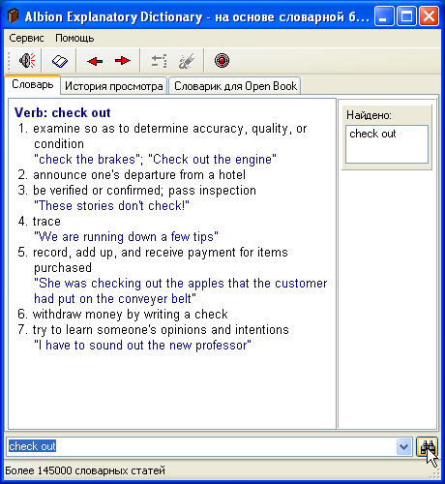Click the grayed-out arrows-and-dashes toolbar icon
Image resolution: width=445 pixels, height=484 pixels.
pos(159,61)
